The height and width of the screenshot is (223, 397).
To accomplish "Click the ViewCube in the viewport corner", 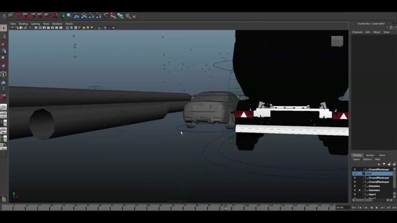I will 337,41.
